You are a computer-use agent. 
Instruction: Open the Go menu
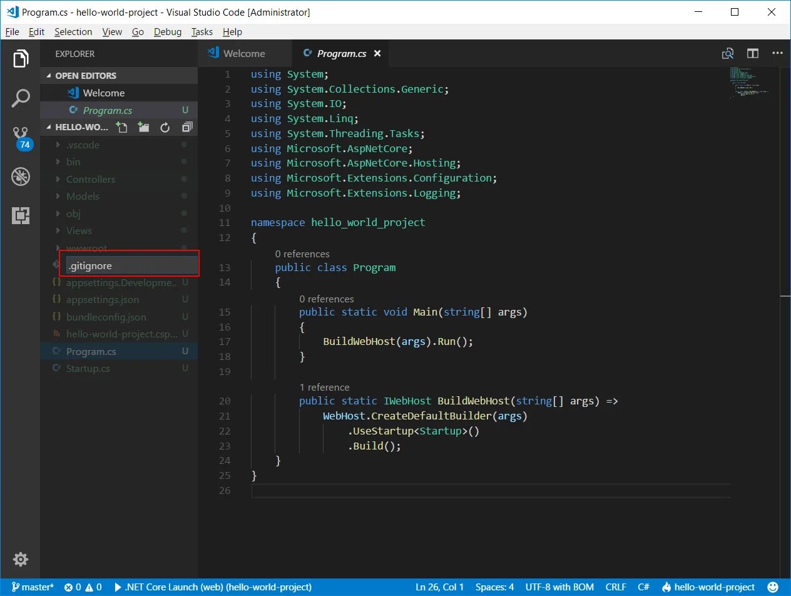[138, 32]
